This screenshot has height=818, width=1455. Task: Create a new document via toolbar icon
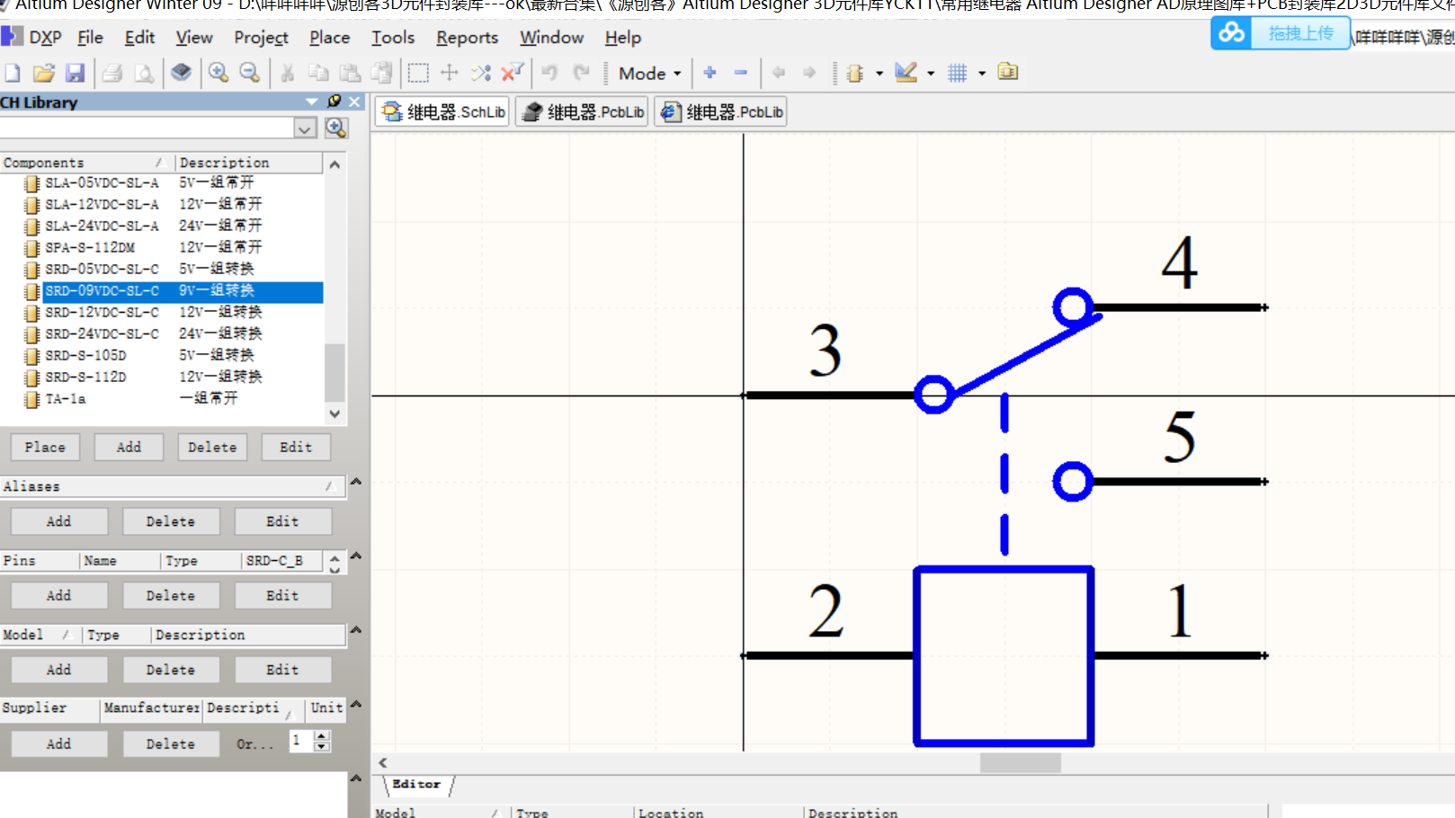13,73
